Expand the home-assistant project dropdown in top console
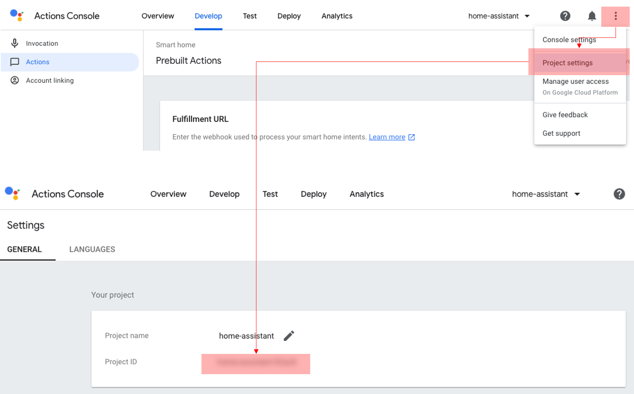The width and height of the screenshot is (634, 394). pos(499,16)
